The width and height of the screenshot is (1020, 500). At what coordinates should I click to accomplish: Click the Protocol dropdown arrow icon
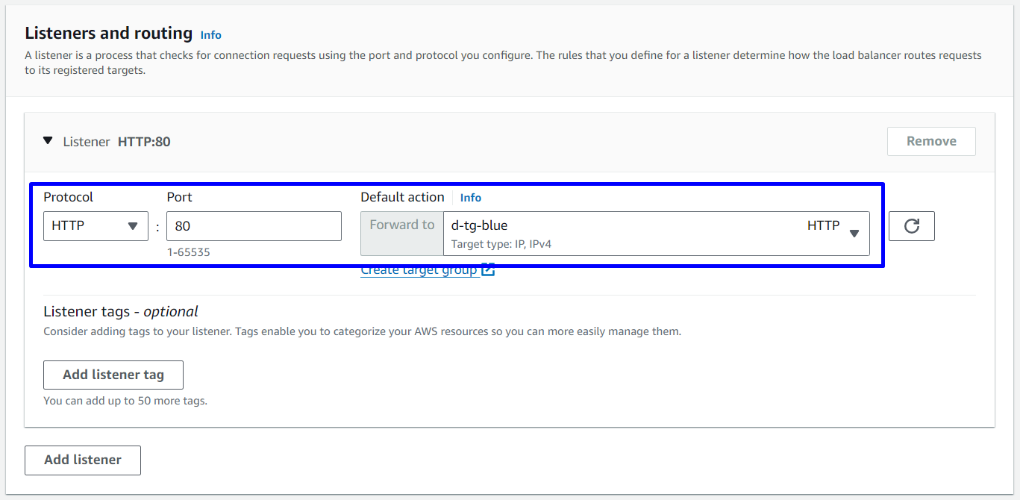point(133,226)
